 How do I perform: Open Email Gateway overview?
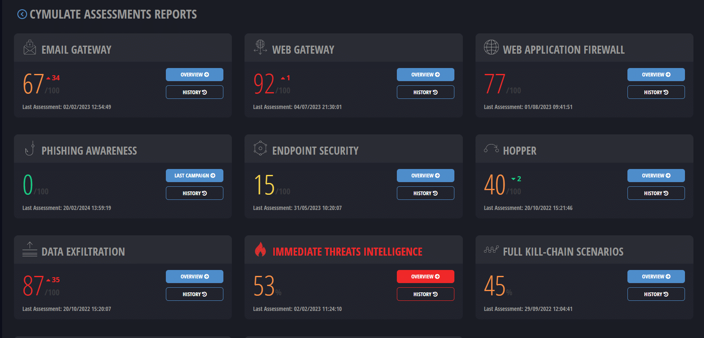point(195,74)
